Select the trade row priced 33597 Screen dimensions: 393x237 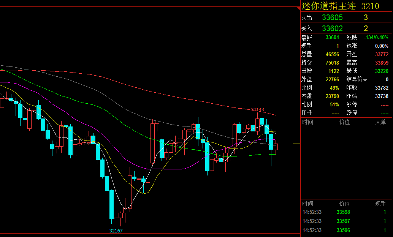tap(346, 221)
